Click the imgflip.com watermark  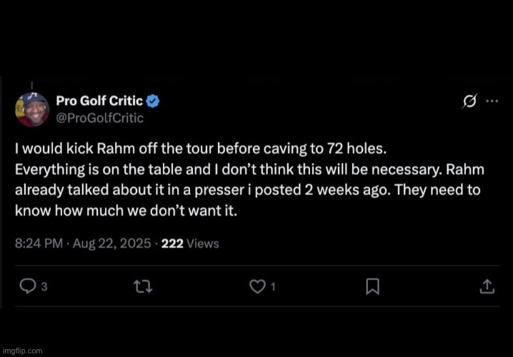[22, 351]
